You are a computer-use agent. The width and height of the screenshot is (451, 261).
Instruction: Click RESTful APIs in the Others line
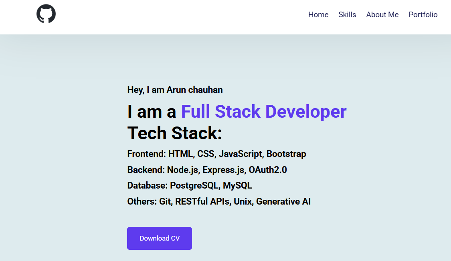click(203, 202)
